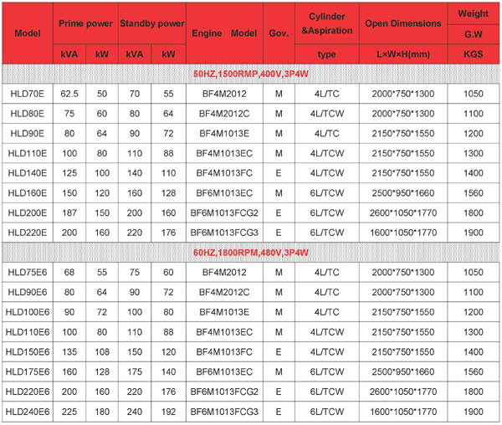This screenshot has width=502, height=425.
Task: Select the HLD70E model cell
Action: click(x=28, y=95)
